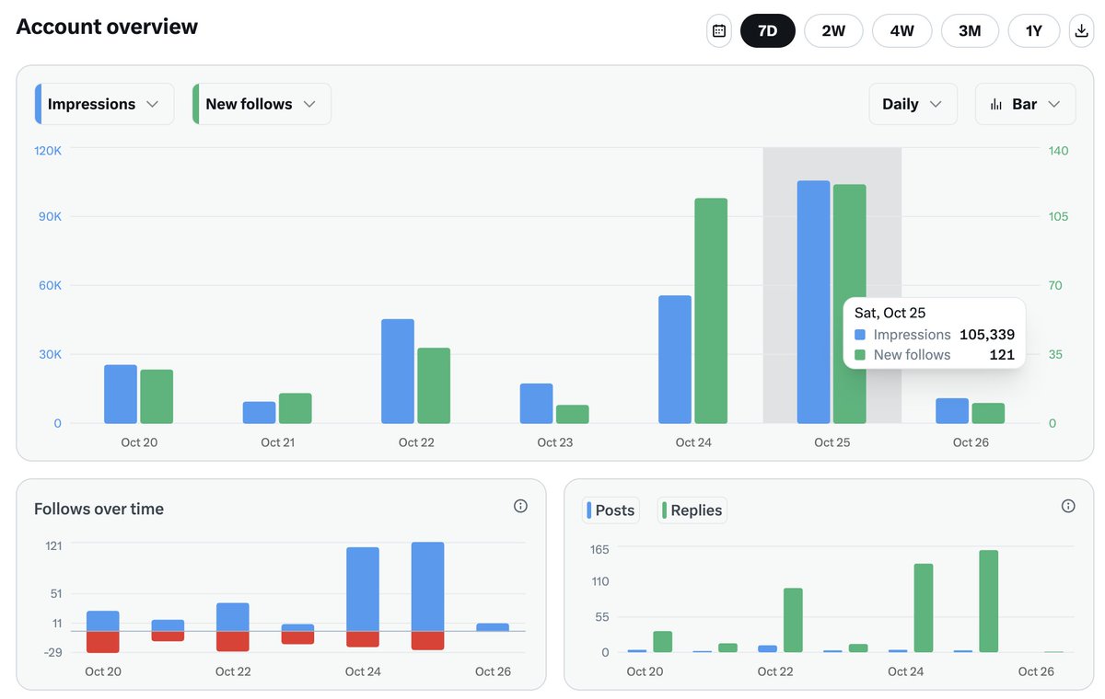The width and height of the screenshot is (1105, 699).
Task: Click Oct 24 blue bar in Follows over time
Action: [363, 590]
